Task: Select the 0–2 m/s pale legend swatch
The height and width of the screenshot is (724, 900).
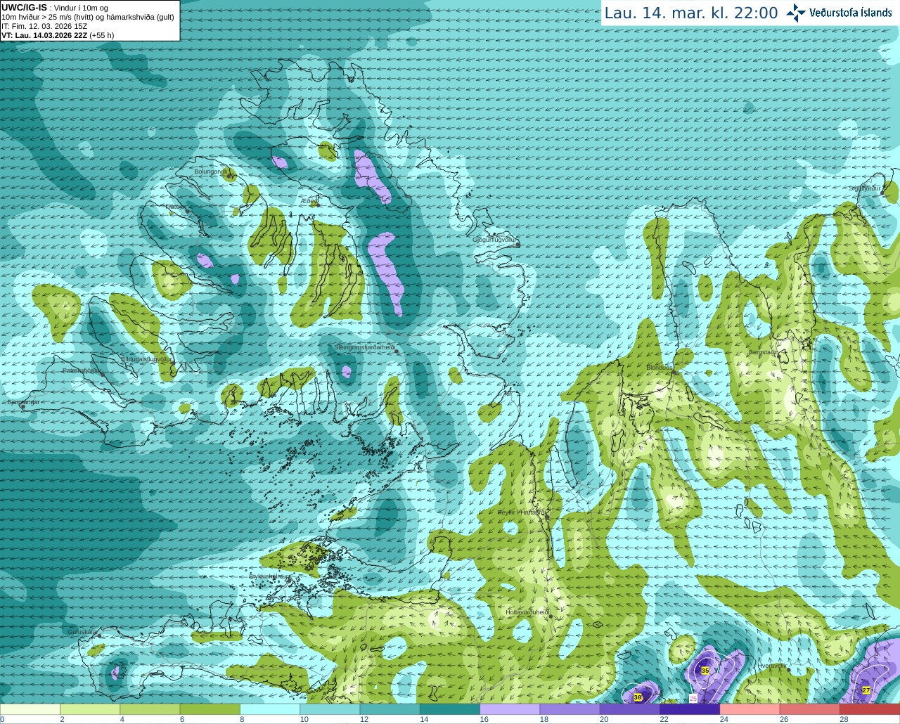Action: 30,709
